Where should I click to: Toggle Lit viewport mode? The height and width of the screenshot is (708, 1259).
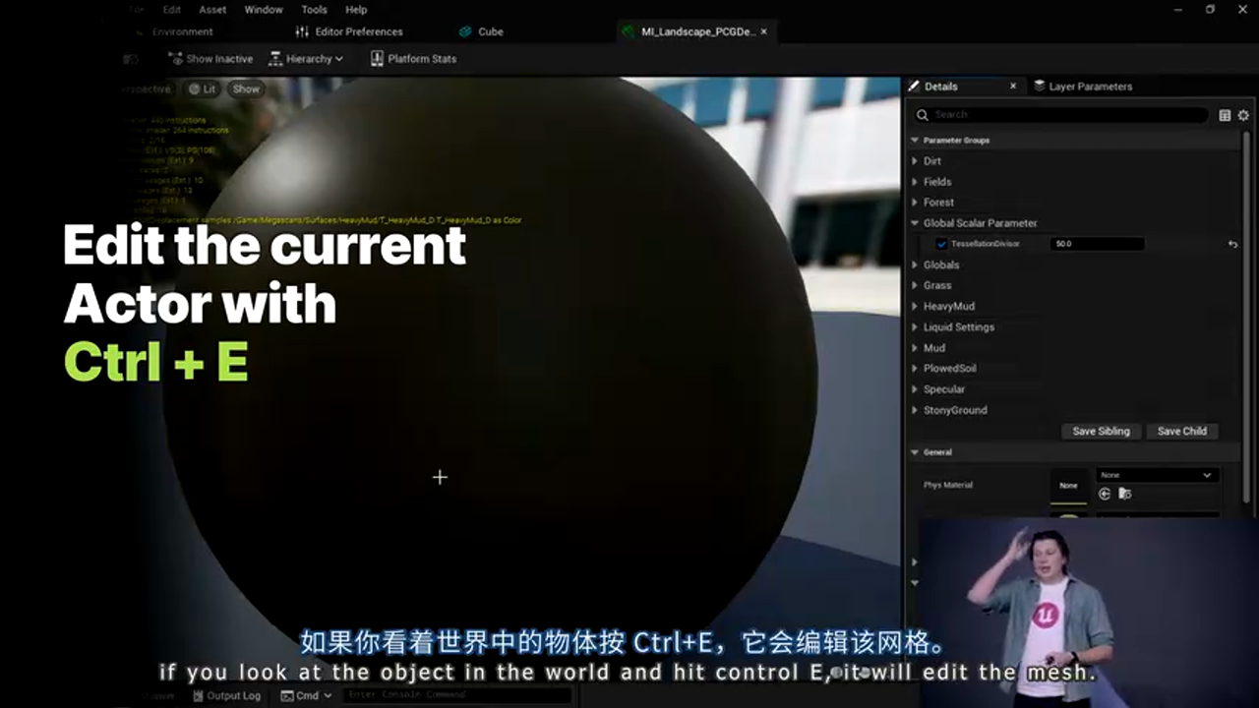(x=203, y=88)
